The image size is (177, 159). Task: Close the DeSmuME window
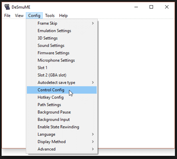coord(167,7)
